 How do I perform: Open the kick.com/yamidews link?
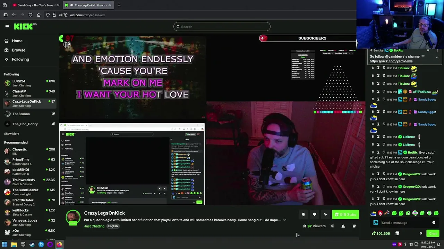click(391, 61)
